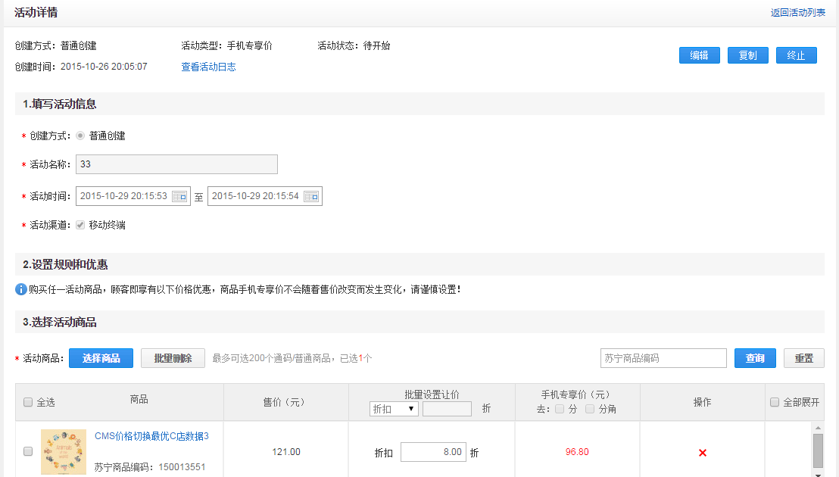839x477 pixels.
Task: Click the 批量设置让价 column header
Action: coord(432,394)
